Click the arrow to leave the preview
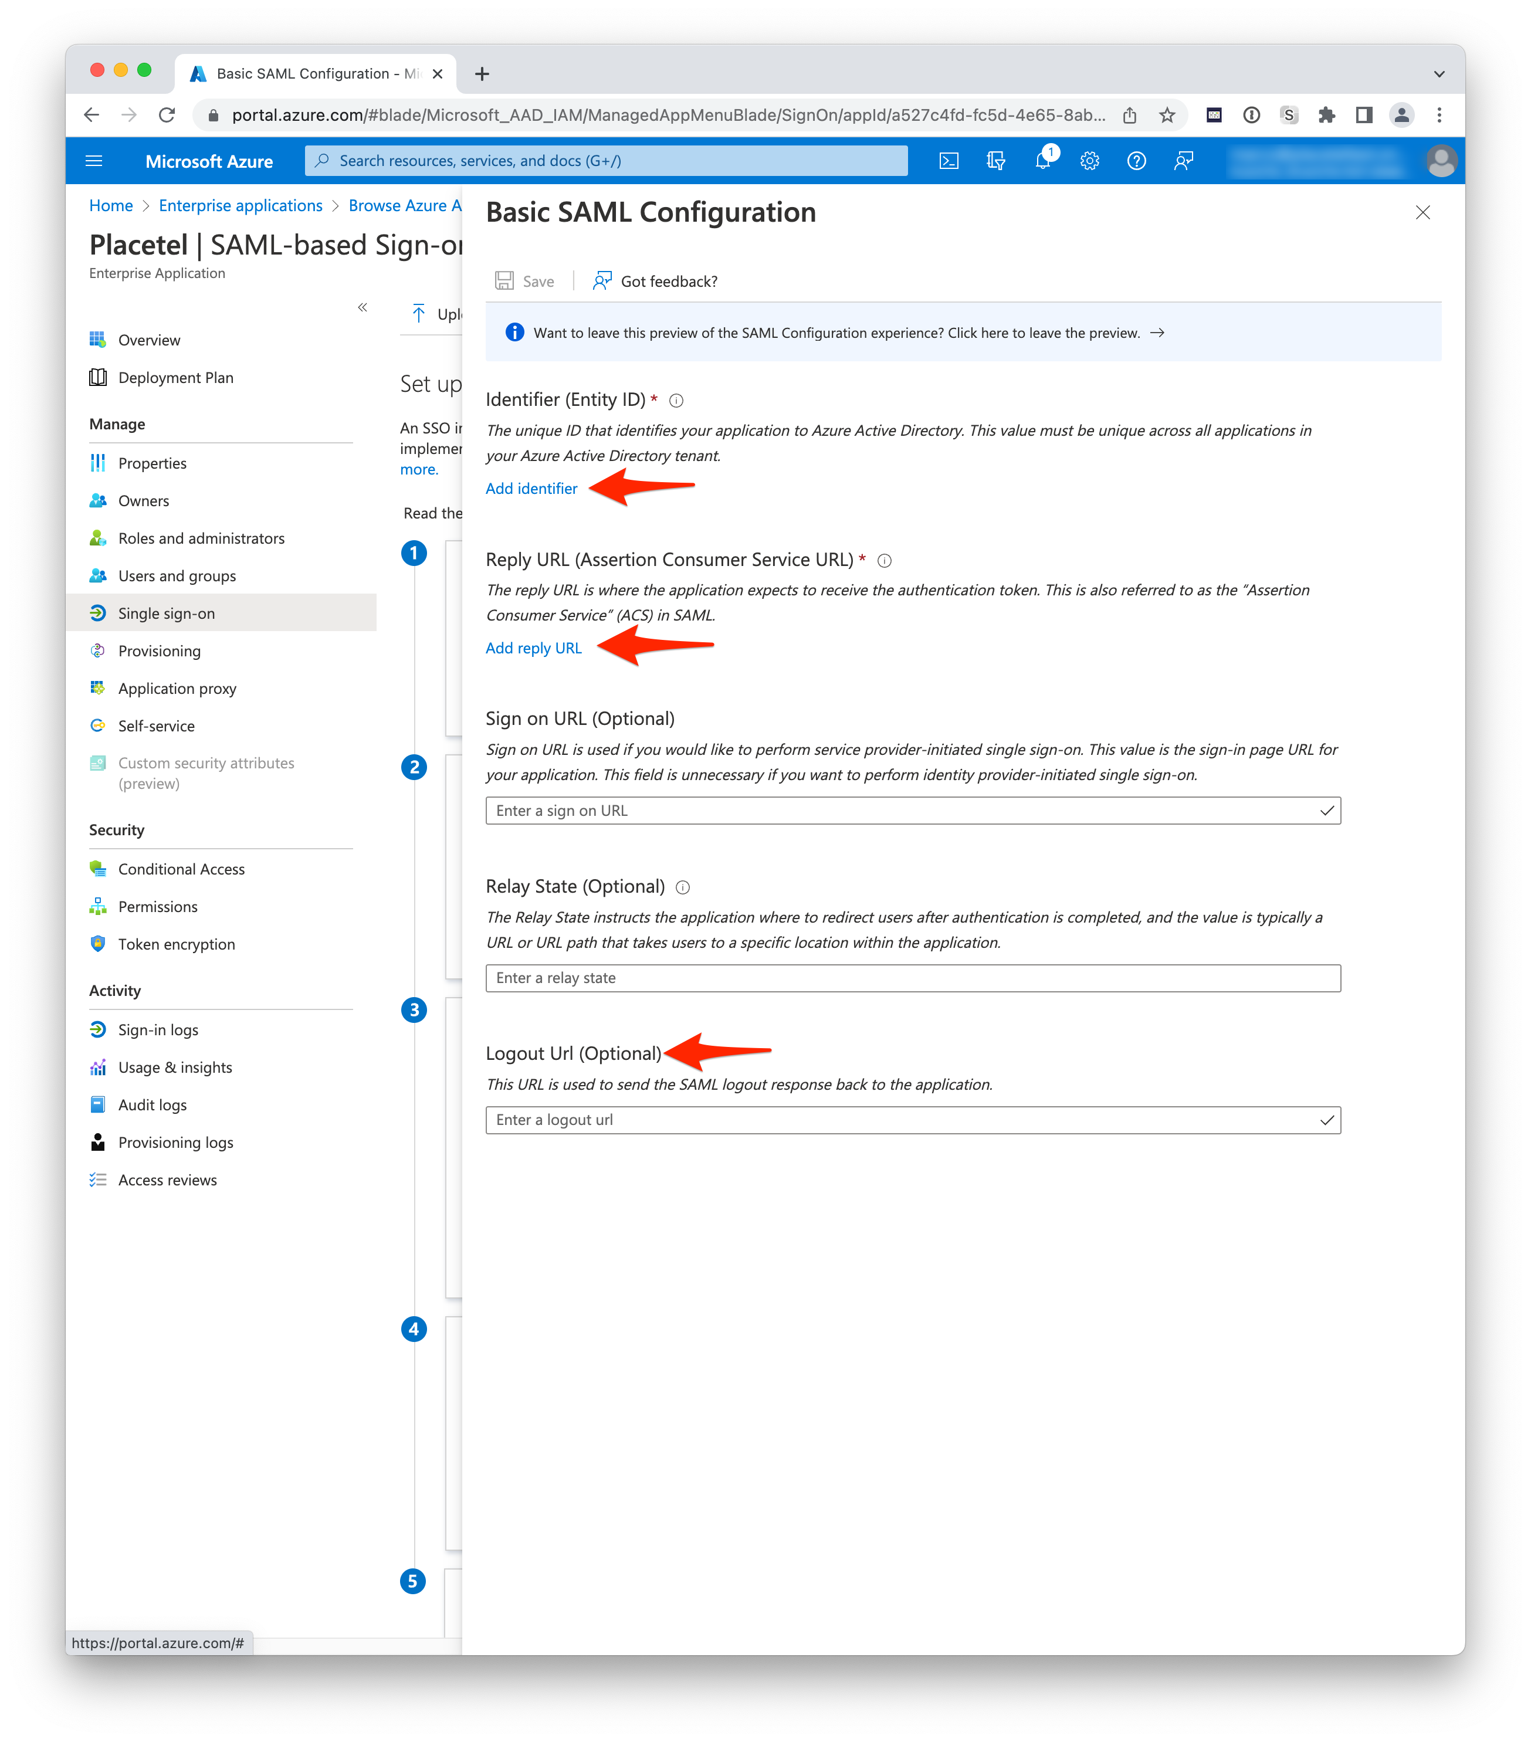Image resolution: width=1531 pixels, height=1742 pixels. coord(1157,333)
